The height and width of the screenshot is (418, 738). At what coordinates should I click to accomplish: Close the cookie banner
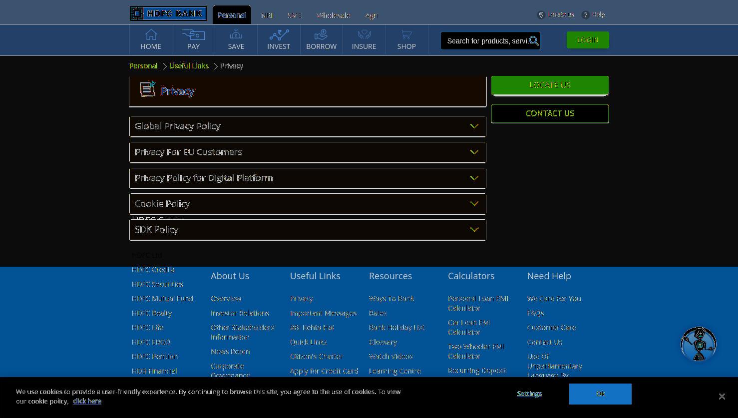[722, 396]
